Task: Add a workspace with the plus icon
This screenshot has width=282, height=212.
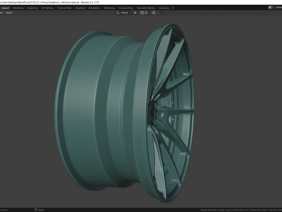Action: (173, 8)
